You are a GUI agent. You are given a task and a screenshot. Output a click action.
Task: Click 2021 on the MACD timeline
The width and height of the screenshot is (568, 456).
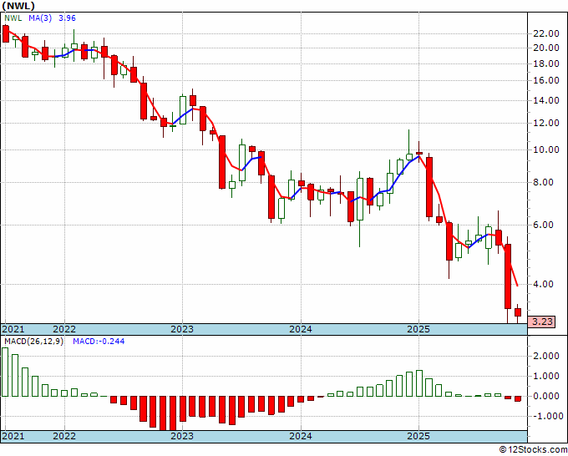pos(13,436)
